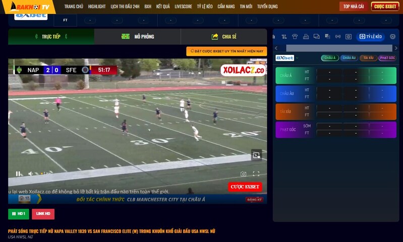
Task: Open the Tuyển Dụng link
Action: (267, 7)
